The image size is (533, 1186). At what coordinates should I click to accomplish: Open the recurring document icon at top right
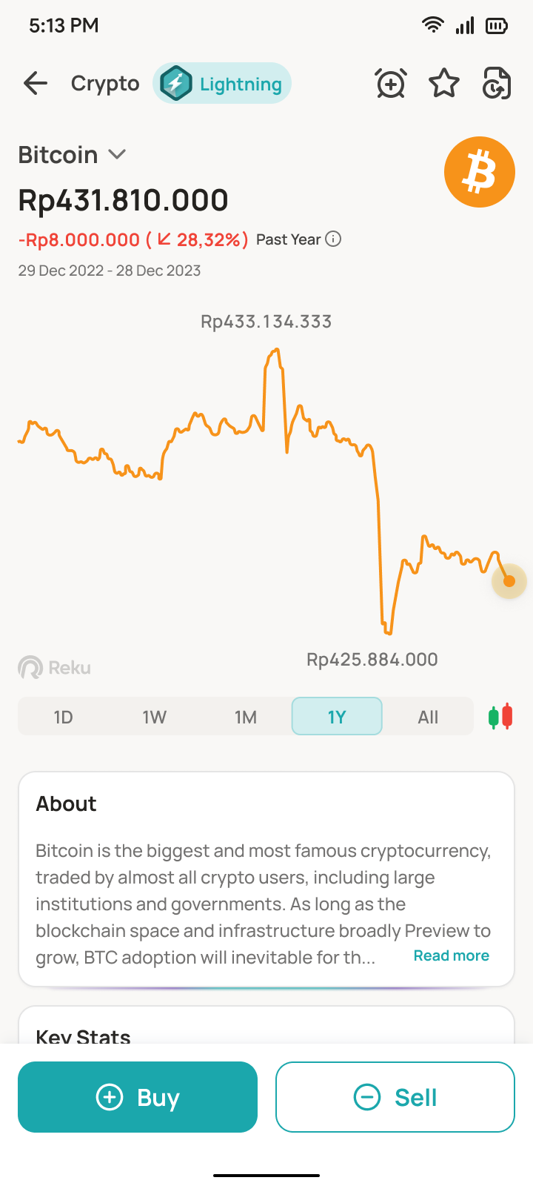tap(496, 84)
